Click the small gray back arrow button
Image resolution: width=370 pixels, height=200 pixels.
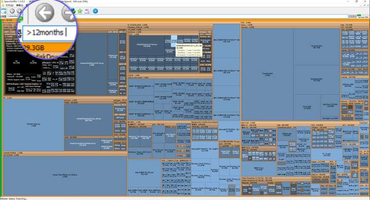point(12,11)
